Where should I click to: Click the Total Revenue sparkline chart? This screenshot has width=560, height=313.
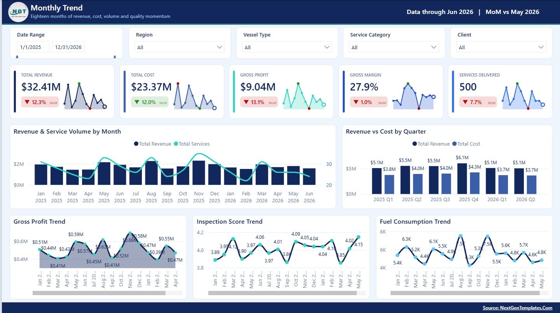click(x=85, y=96)
